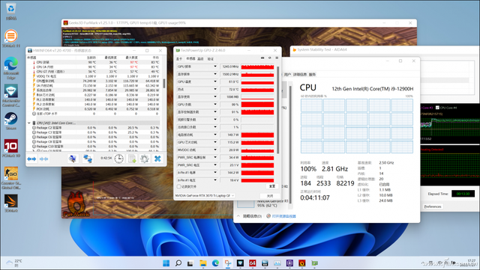
Task: Click the HWiNFO expand columns blue arrows icon
Action: point(31,159)
